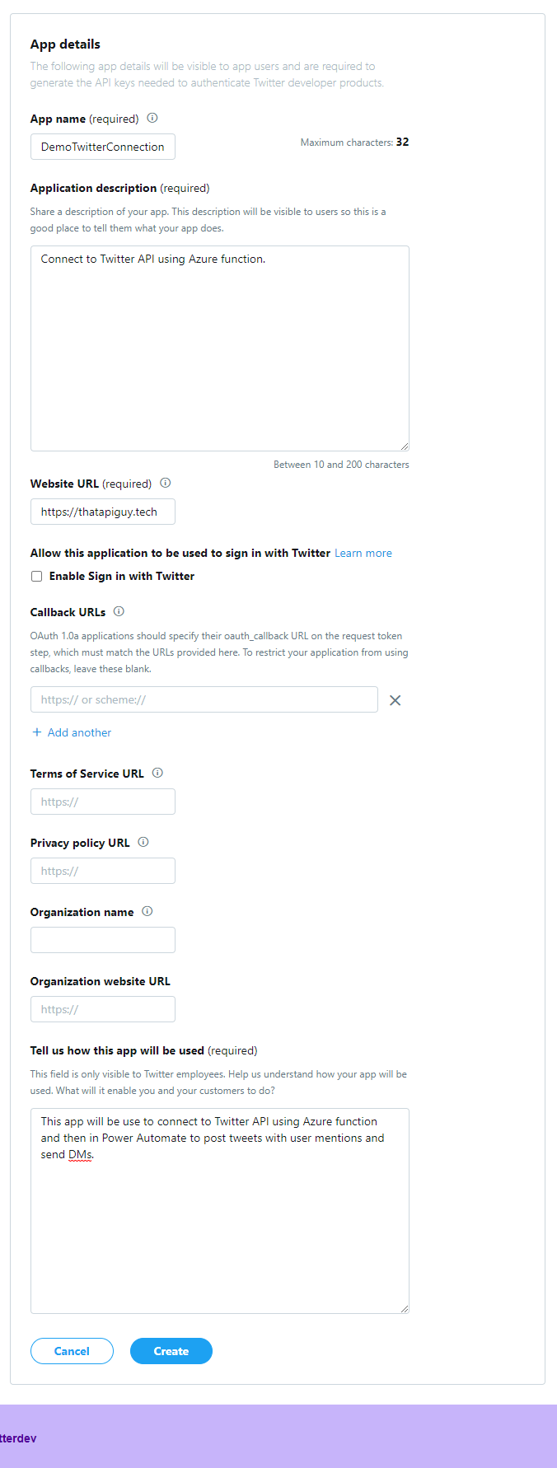Select the Website URL input field
Image resolution: width=557 pixels, height=1468 pixels.
(103, 512)
